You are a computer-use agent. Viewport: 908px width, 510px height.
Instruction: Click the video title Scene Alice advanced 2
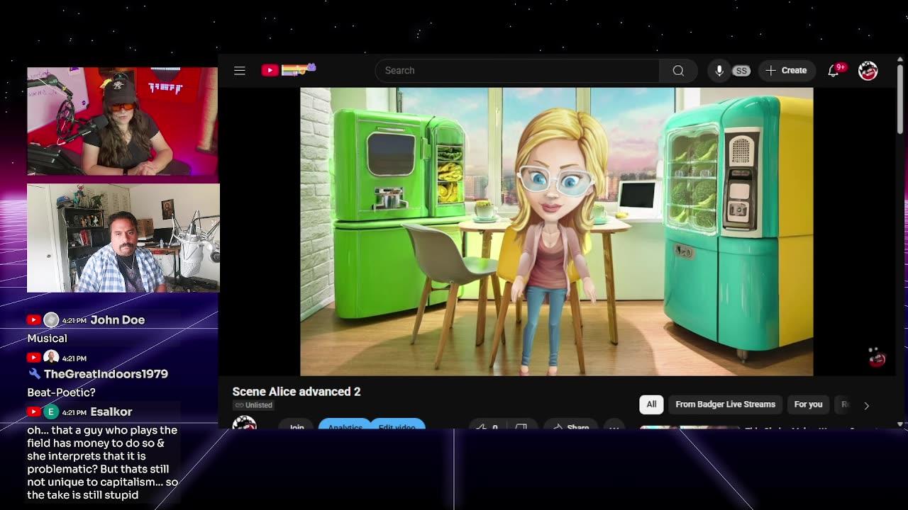pyautogui.click(x=297, y=392)
